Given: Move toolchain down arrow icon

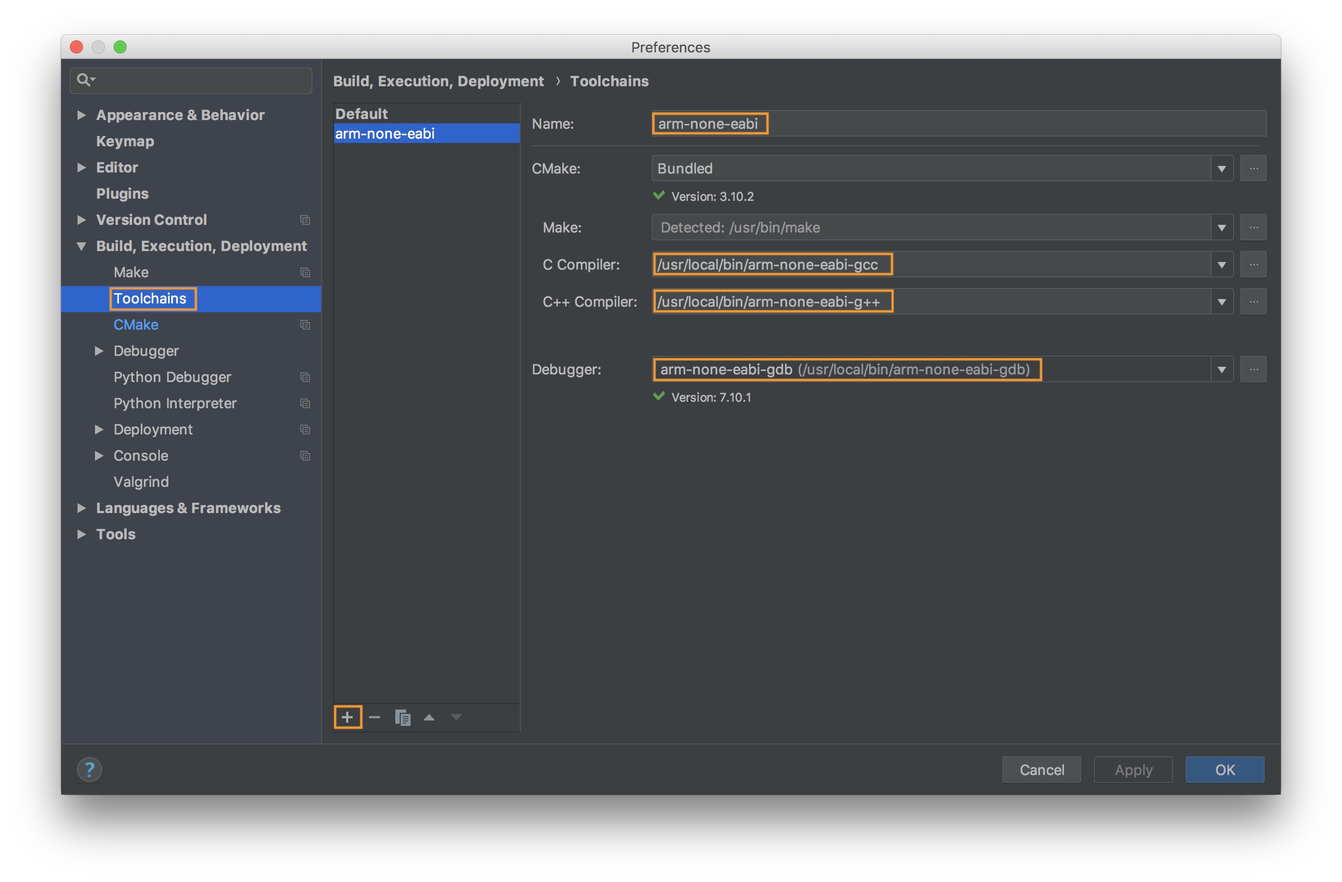Looking at the screenshot, I should pyautogui.click(x=456, y=717).
